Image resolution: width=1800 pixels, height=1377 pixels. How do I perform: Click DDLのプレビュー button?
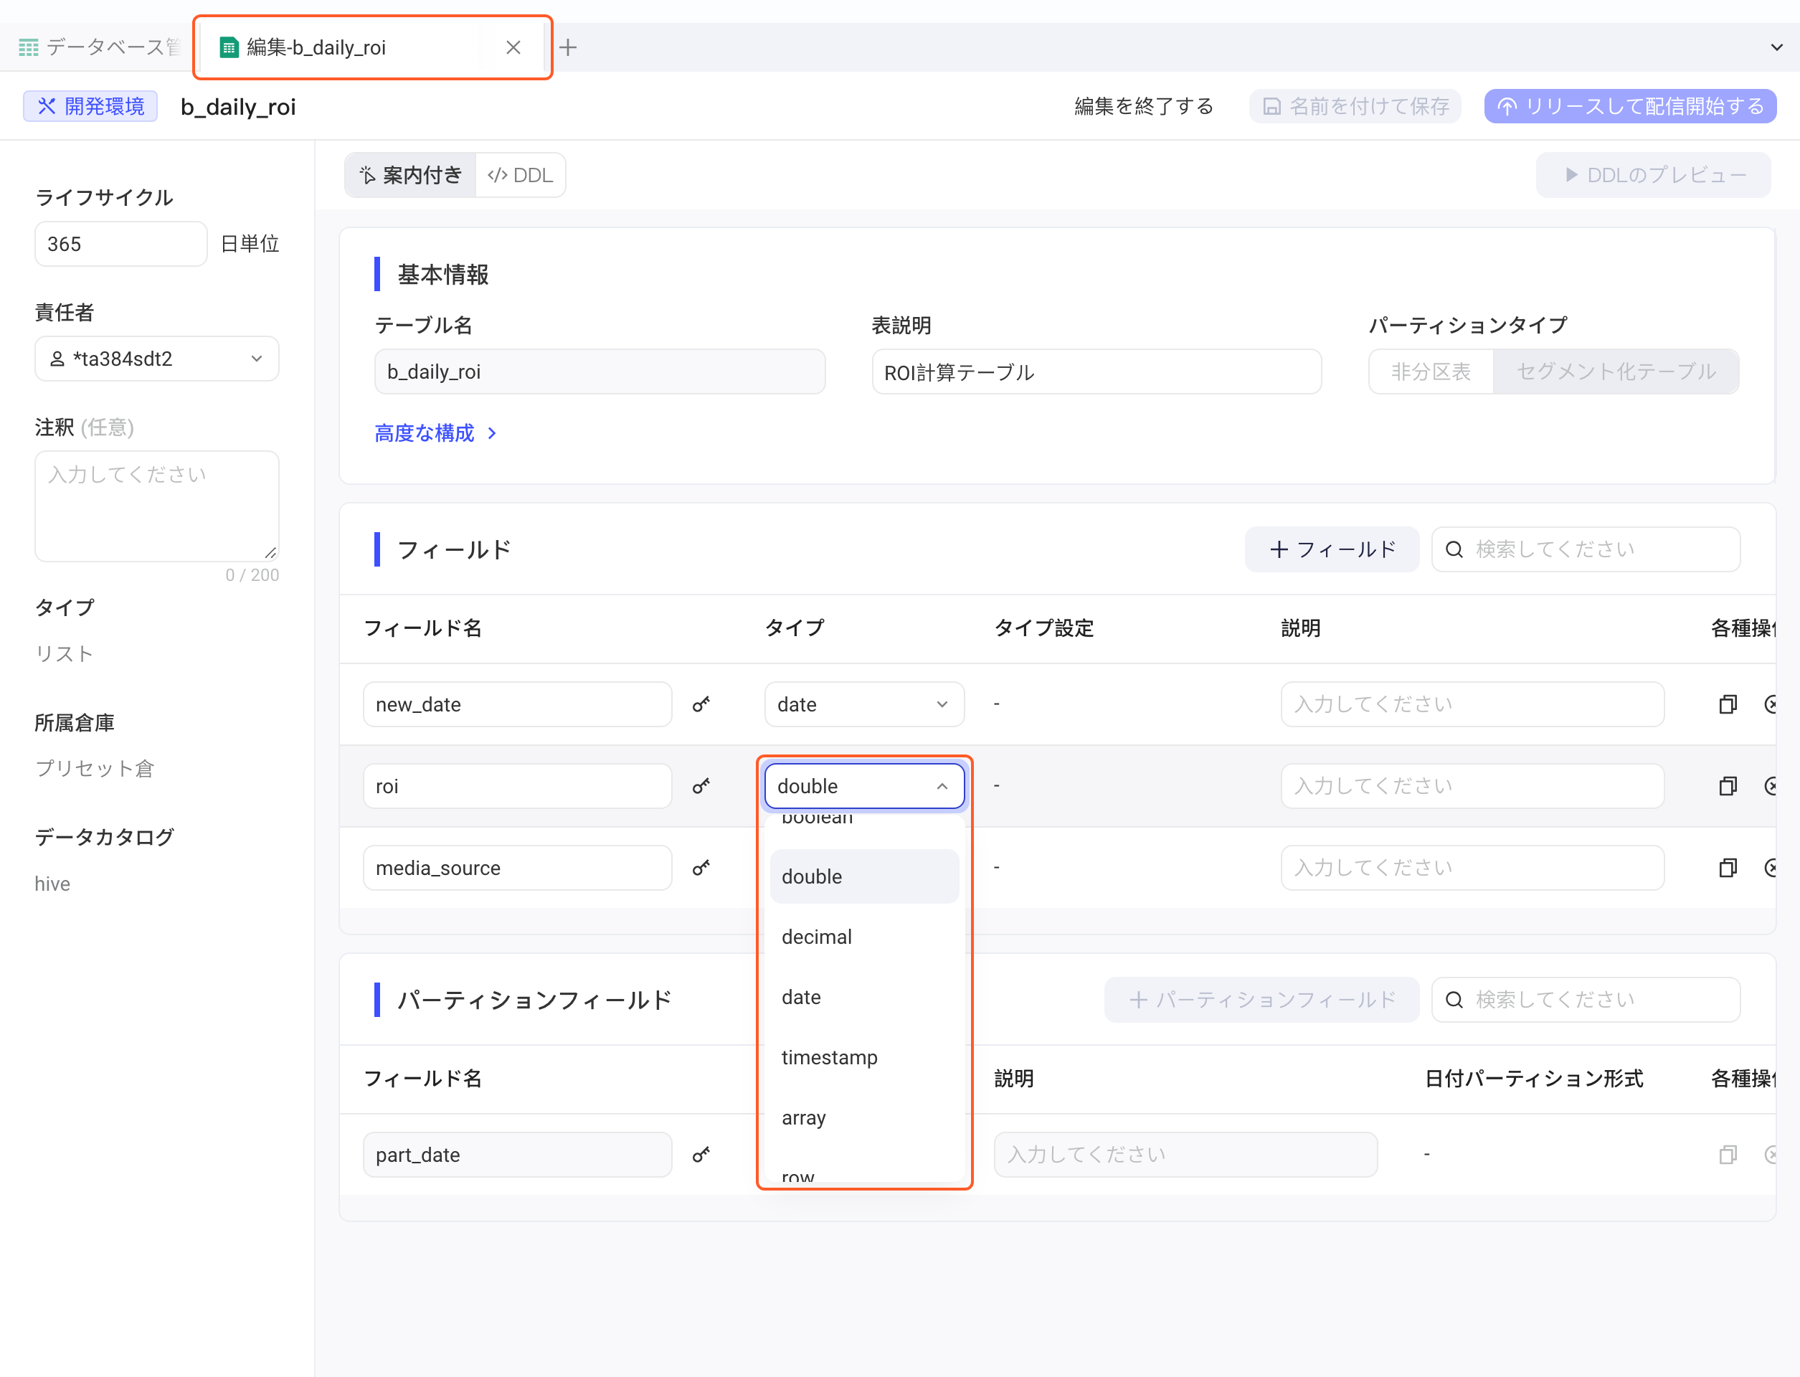[1652, 176]
